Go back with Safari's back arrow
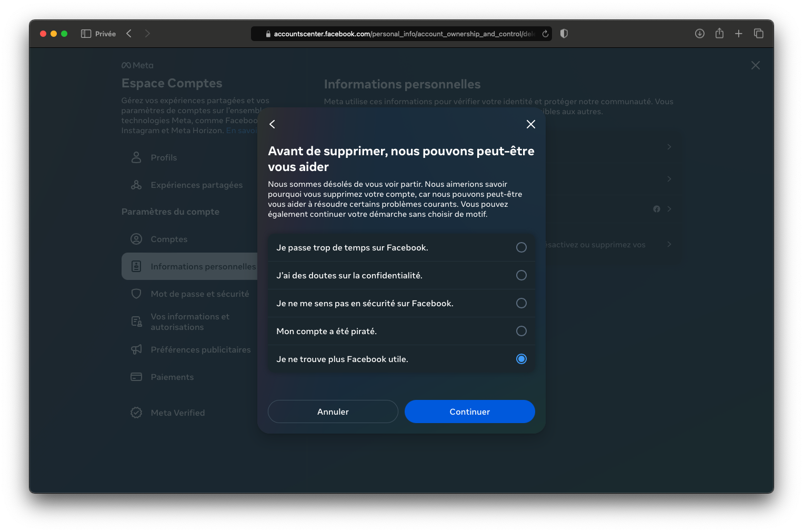The image size is (803, 532). (129, 34)
